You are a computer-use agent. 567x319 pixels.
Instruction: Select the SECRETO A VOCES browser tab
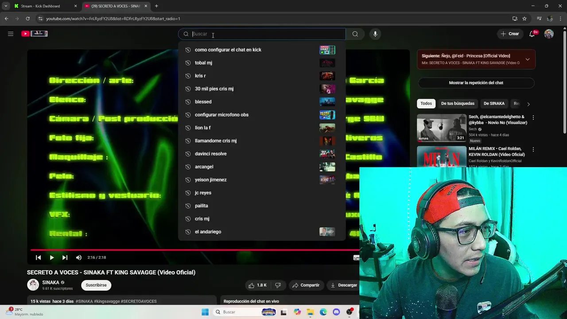click(116, 6)
